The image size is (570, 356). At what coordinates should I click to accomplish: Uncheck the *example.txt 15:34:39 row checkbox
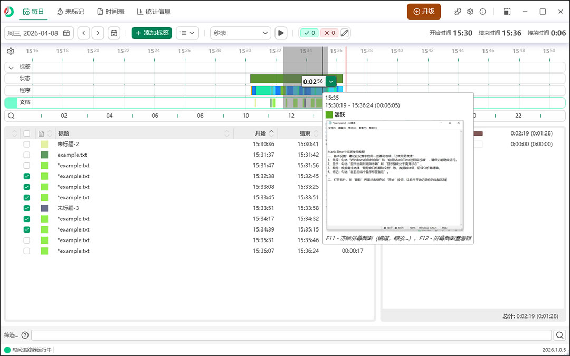[x=26, y=229]
